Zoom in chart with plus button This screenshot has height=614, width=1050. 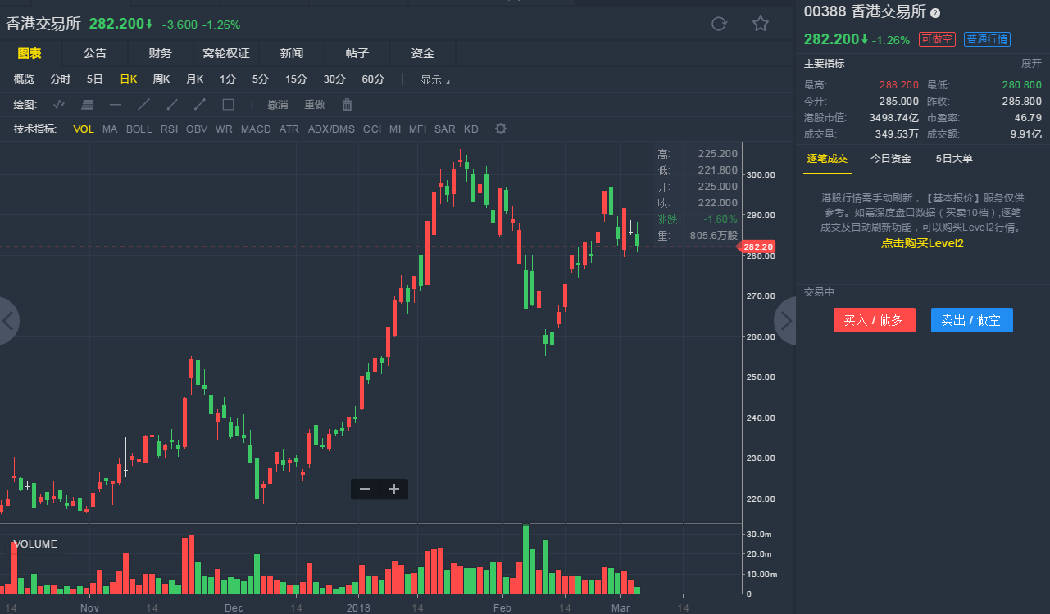pyautogui.click(x=393, y=490)
